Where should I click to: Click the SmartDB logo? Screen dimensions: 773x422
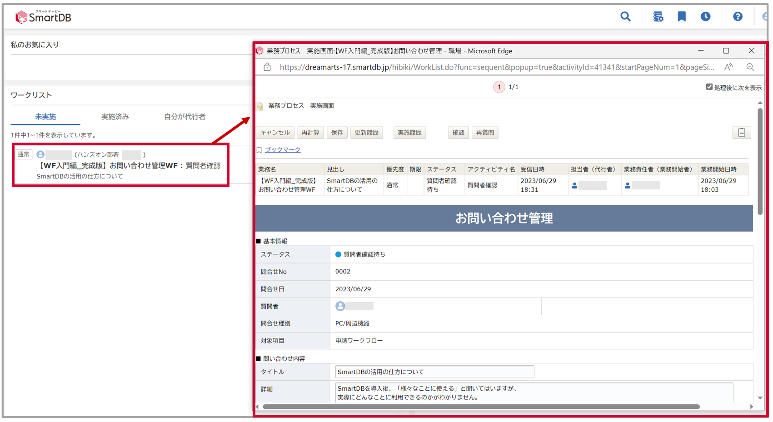click(x=42, y=16)
